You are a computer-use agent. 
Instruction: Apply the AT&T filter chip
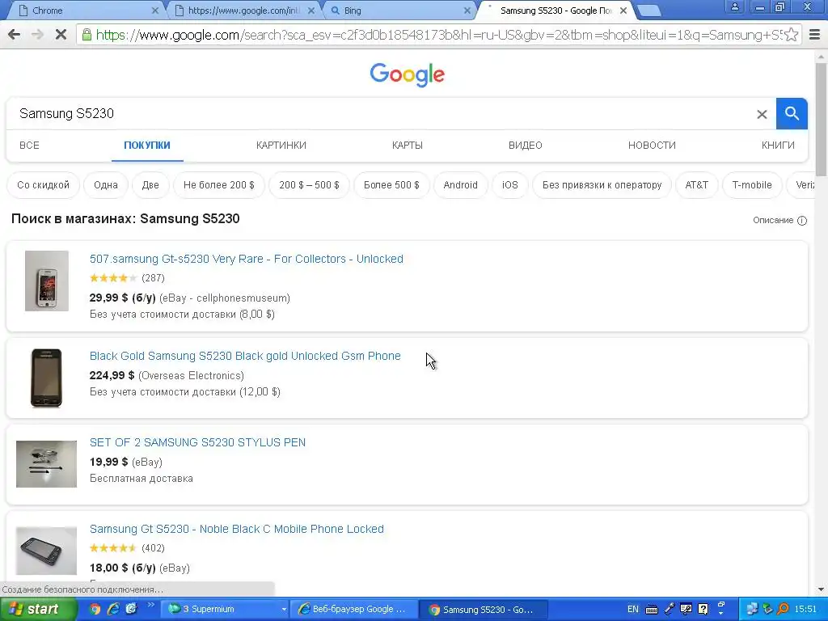[x=696, y=185]
